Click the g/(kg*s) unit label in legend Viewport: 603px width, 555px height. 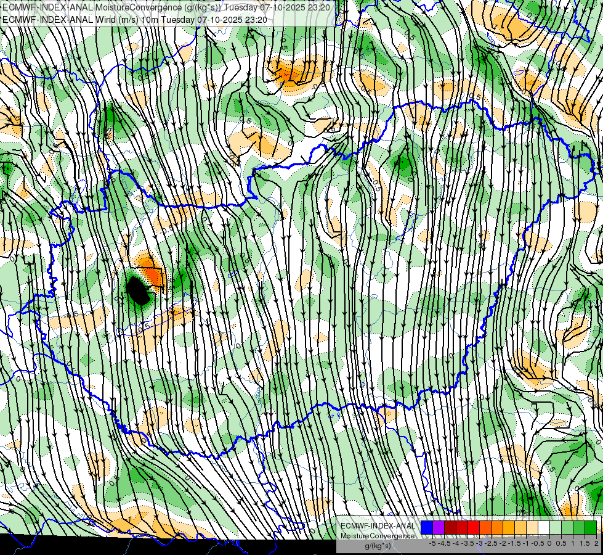coord(378,546)
